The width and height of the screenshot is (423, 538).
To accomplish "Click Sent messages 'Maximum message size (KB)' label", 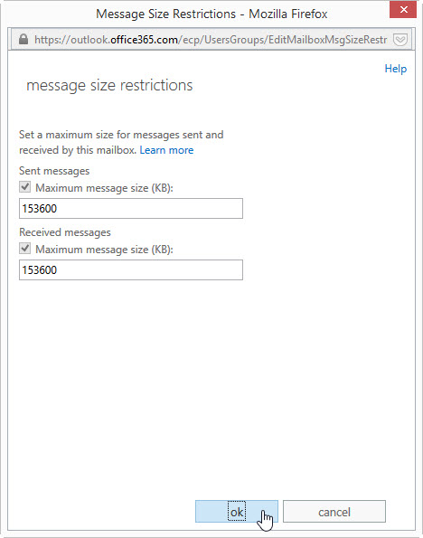I will (104, 188).
